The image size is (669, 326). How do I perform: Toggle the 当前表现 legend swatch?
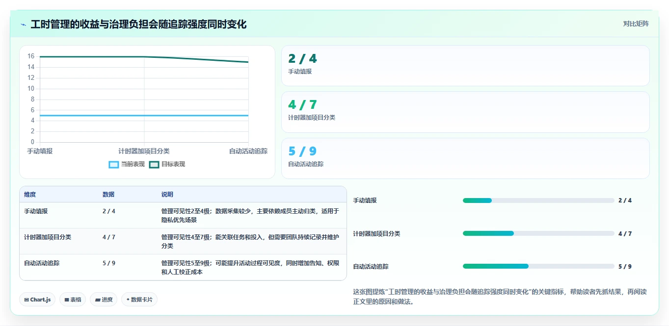pos(114,165)
